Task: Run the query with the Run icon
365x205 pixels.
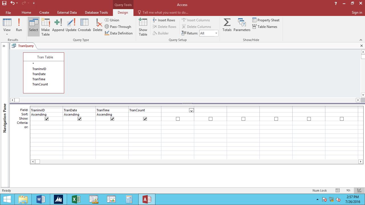Action: pos(19,25)
